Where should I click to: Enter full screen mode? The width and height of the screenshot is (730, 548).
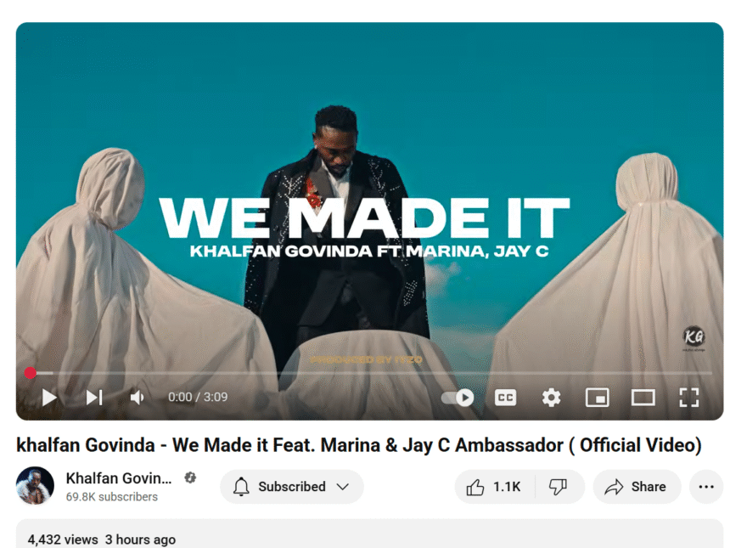point(689,398)
